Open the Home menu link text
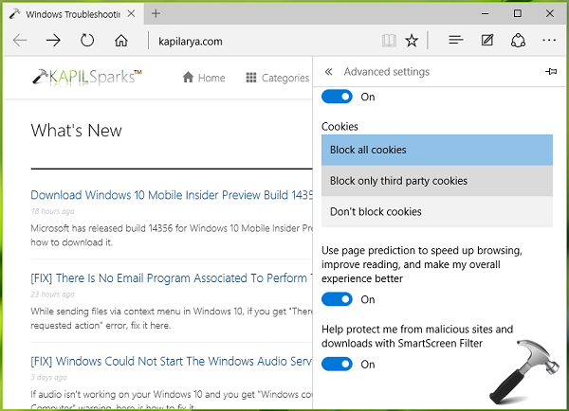Viewport: 569px width, 411px height. click(211, 78)
